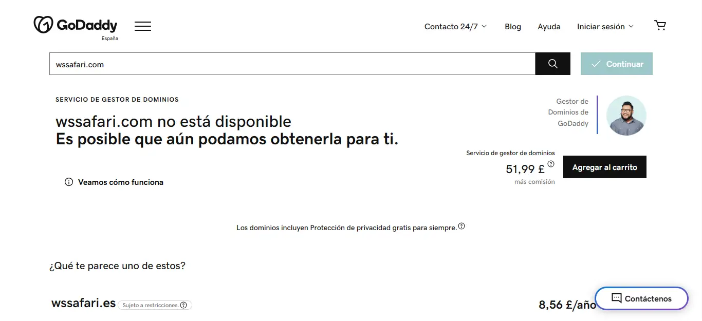Open the Contáctenos chat button
This screenshot has width=702, height=321.
point(641,298)
